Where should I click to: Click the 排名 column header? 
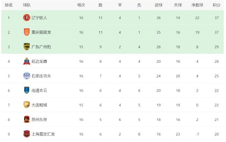click(9, 5)
